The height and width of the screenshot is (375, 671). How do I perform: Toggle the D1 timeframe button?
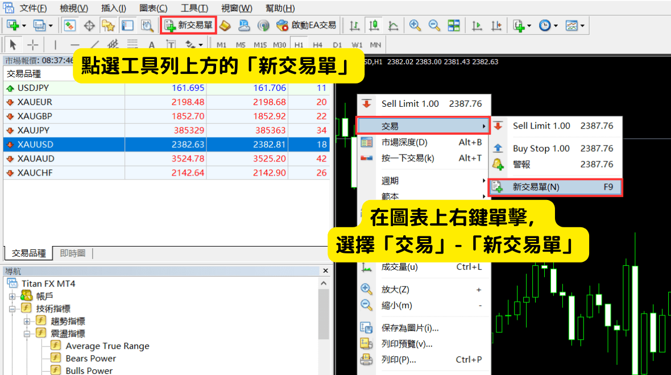click(x=337, y=45)
